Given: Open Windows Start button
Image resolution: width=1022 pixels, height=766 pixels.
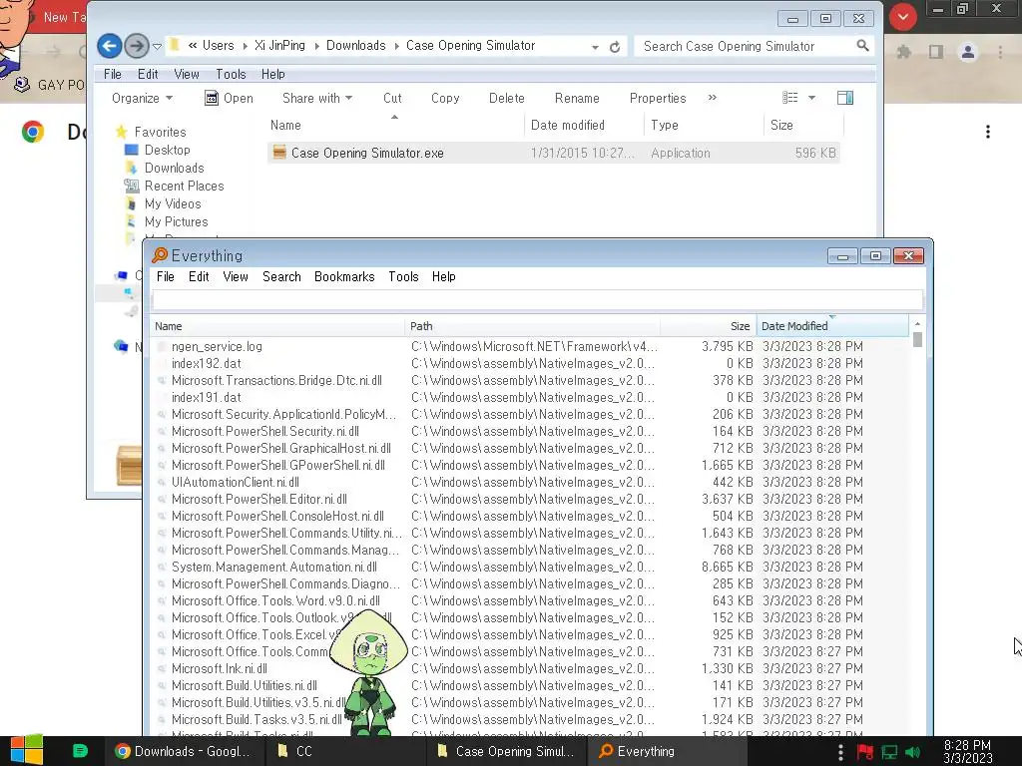Looking at the screenshot, I should 27,750.
